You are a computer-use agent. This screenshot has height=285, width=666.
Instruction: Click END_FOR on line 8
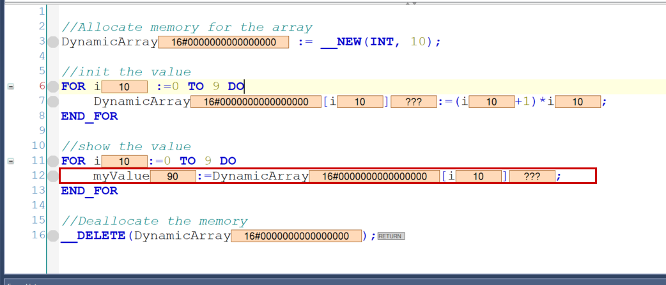(89, 116)
